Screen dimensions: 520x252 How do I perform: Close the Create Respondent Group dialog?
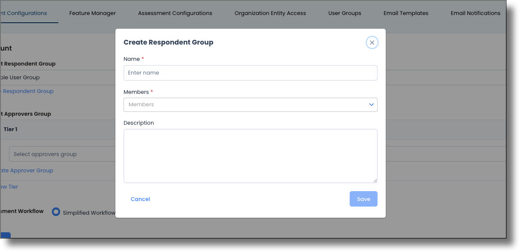point(372,42)
